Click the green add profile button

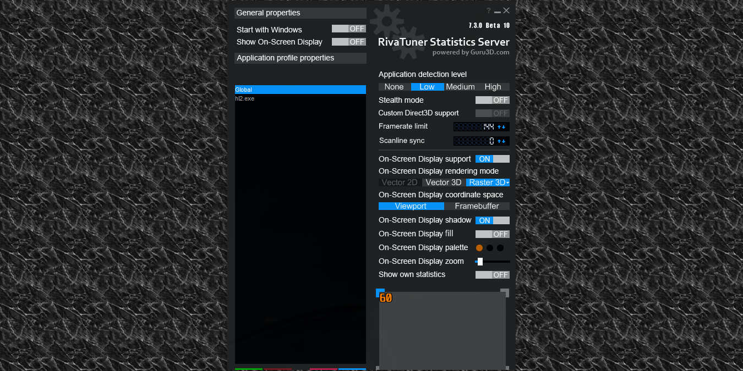[249, 369]
